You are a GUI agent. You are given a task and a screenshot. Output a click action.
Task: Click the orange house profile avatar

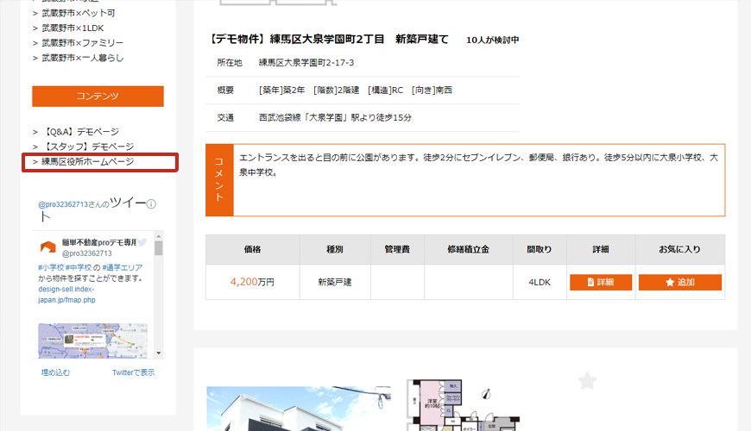[47, 247]
